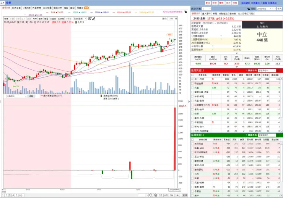Click the 主力 button in top bar
Image resolution: width=283 pixels, height=198 pixels.
click(x=228, y=3)
